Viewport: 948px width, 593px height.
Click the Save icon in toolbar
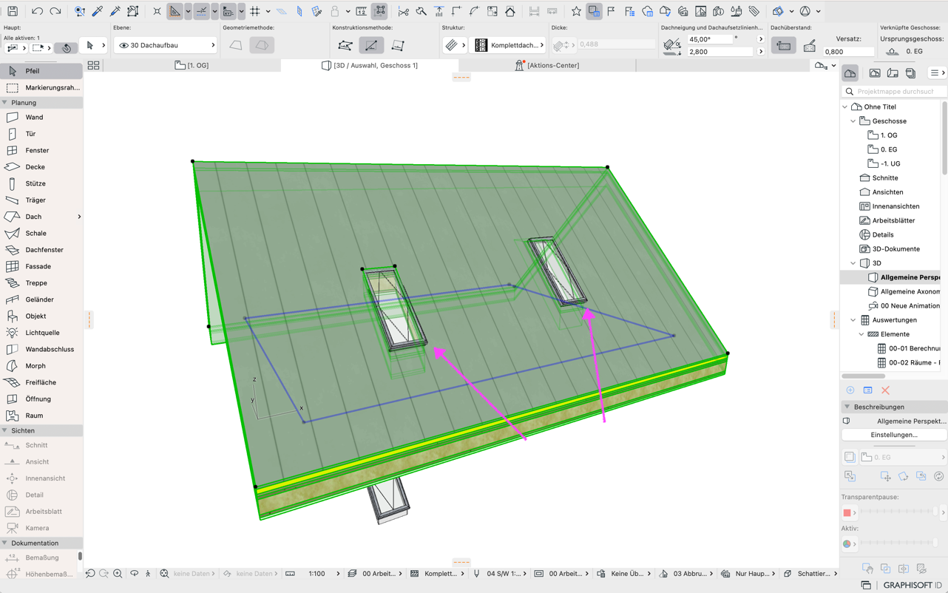(x=13, y=11)
